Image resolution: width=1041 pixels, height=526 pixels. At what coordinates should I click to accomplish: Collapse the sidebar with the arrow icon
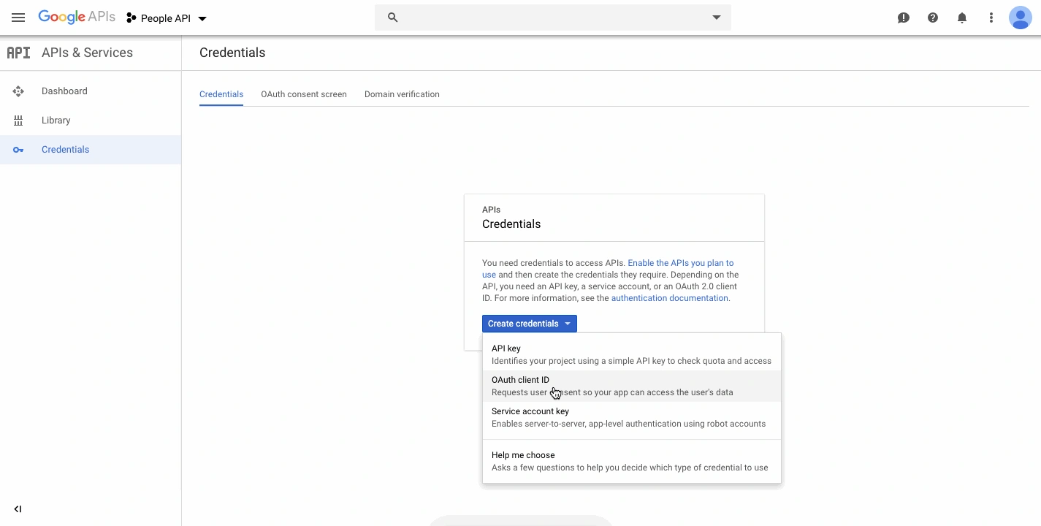[18, 509]
